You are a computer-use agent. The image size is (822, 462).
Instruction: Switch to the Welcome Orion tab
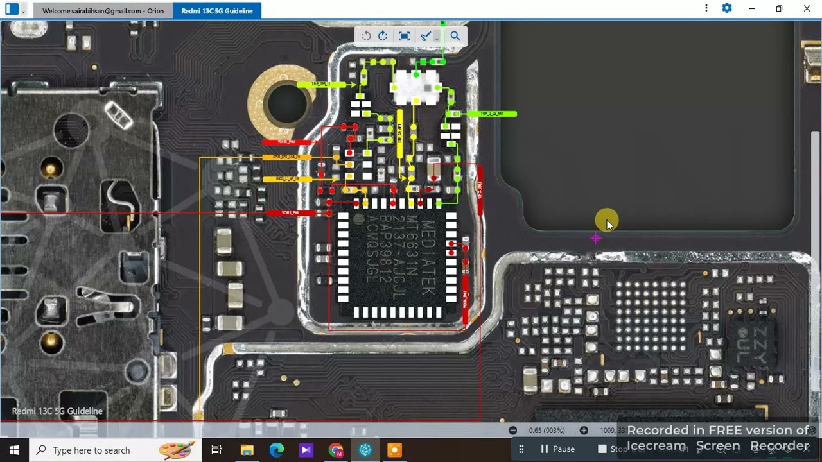[x=103, y=11]
